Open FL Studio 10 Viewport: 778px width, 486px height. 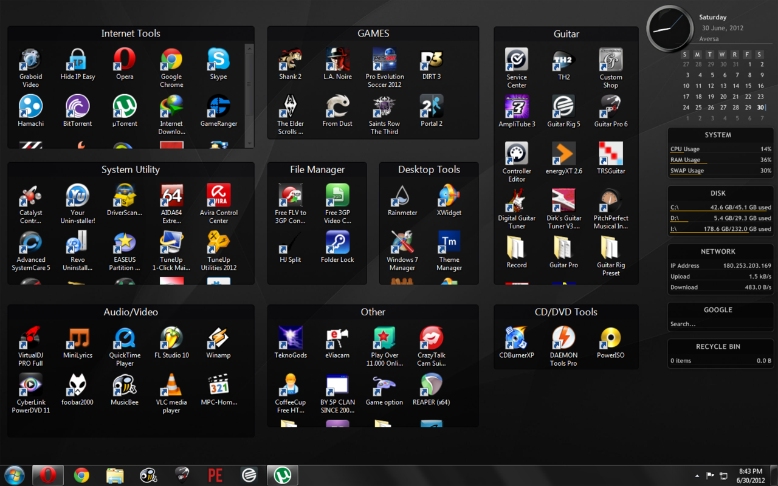click(171, 343)
